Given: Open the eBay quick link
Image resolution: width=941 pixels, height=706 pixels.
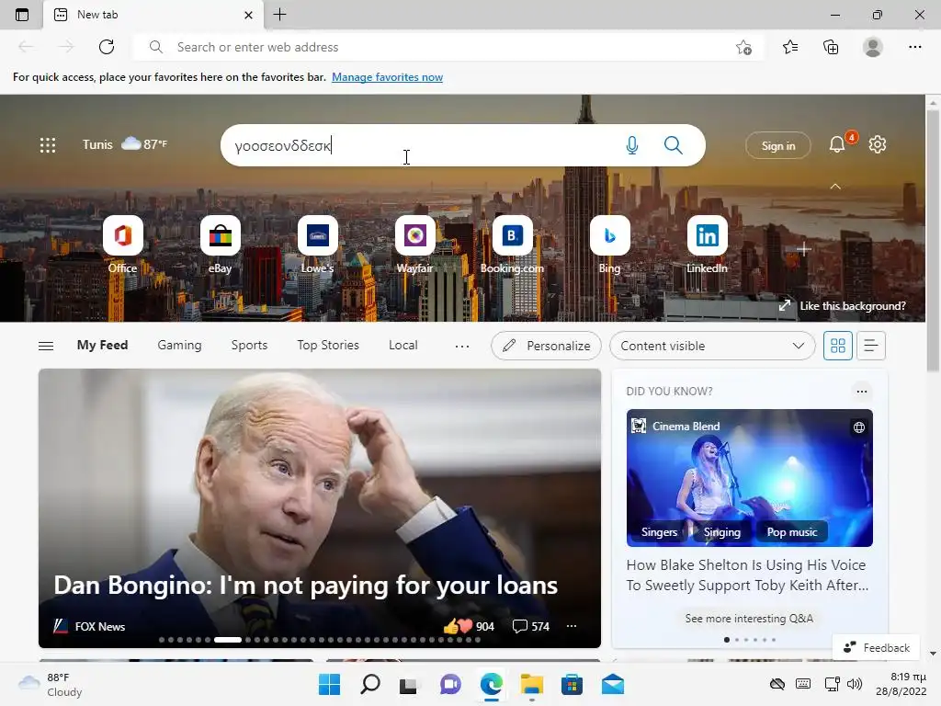Looking at the screenshot, I should point(221,245).
